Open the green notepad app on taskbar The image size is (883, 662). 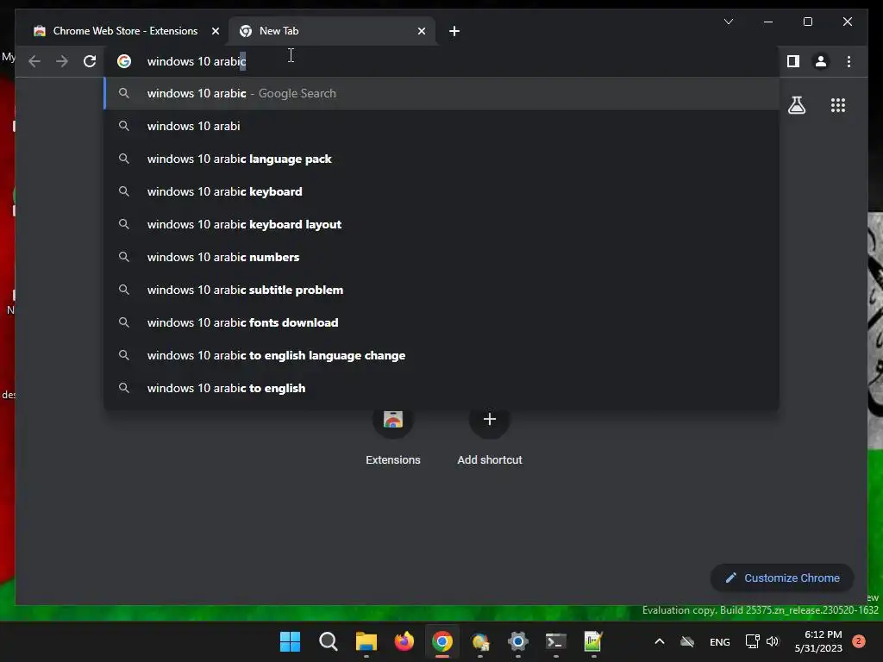(593, 641)
